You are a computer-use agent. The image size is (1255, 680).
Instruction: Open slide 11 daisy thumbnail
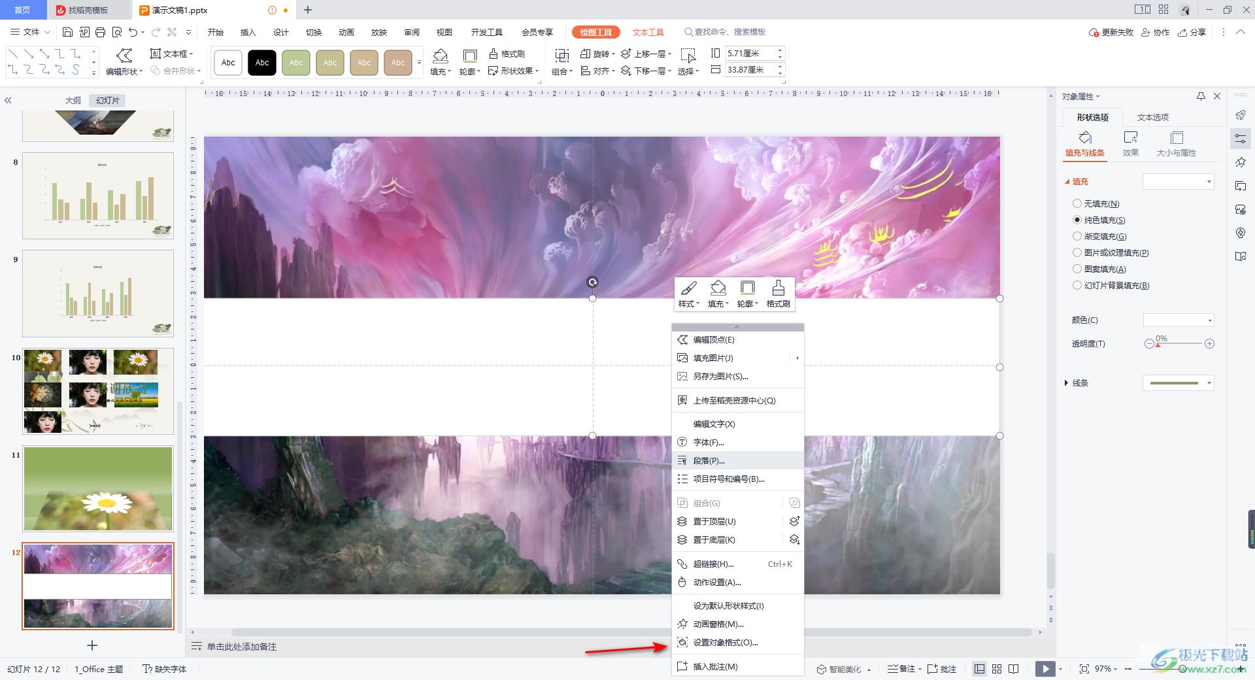point(98,488)
